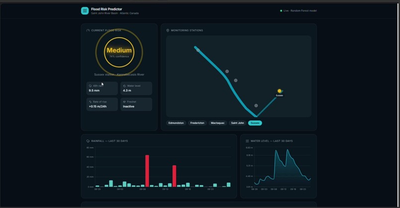Click the 80 mm rainfall axis label

pos(90,148)
